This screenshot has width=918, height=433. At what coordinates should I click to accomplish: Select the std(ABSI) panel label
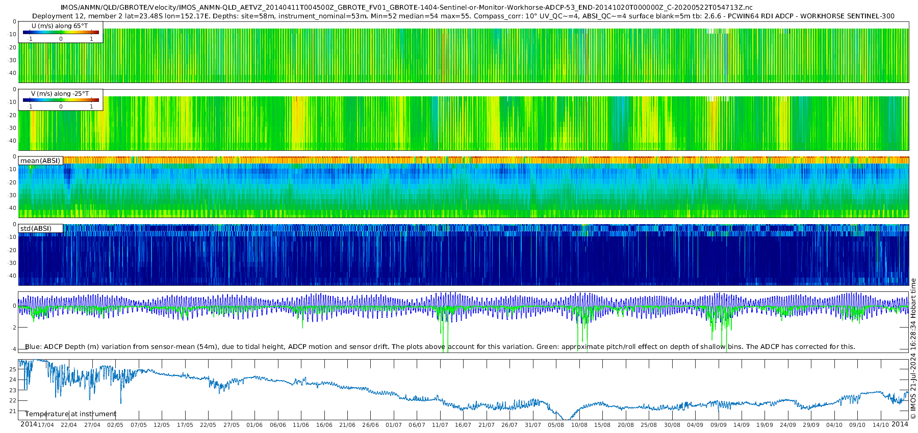coord(36,228)
